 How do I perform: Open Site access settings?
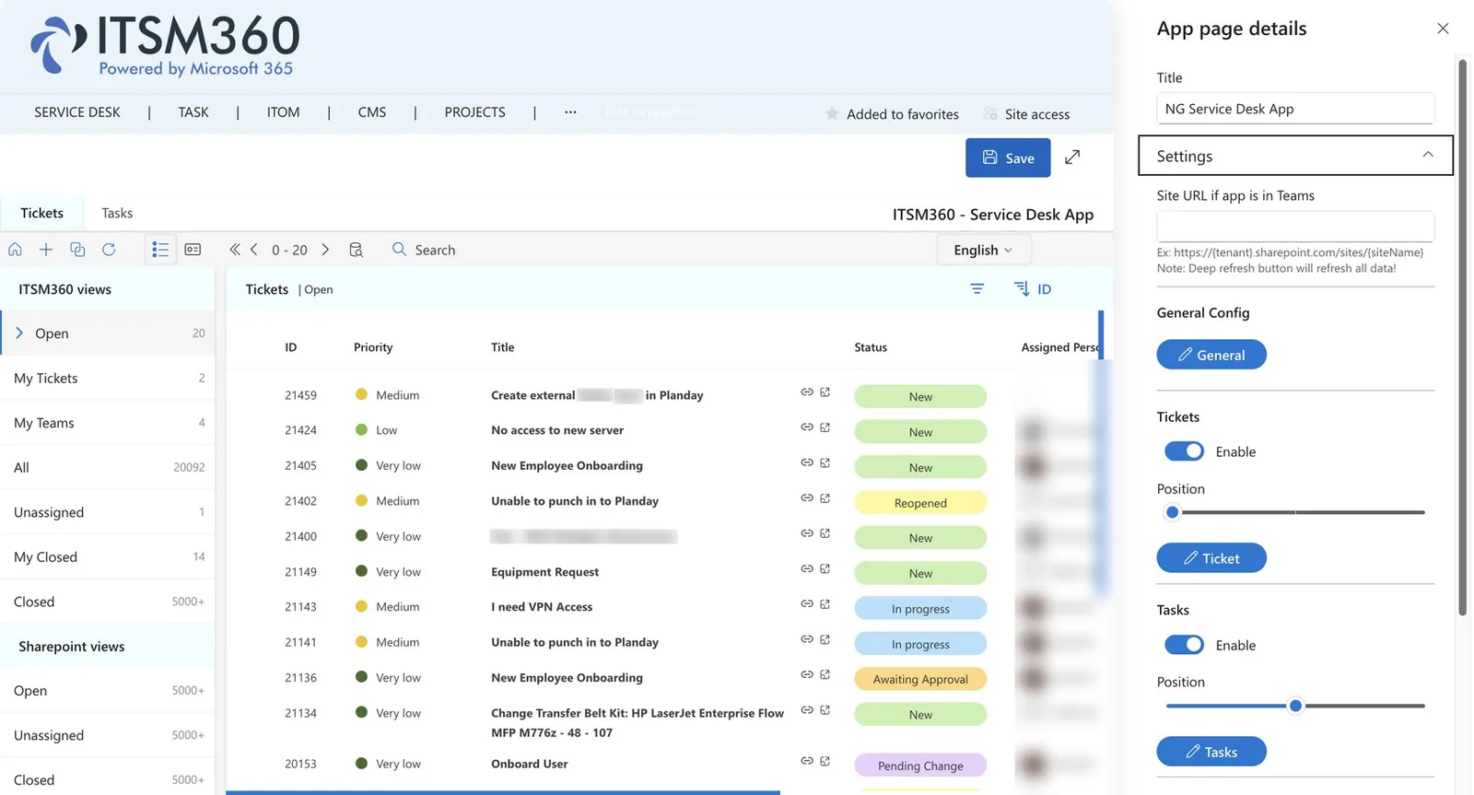coord(1026,114)
